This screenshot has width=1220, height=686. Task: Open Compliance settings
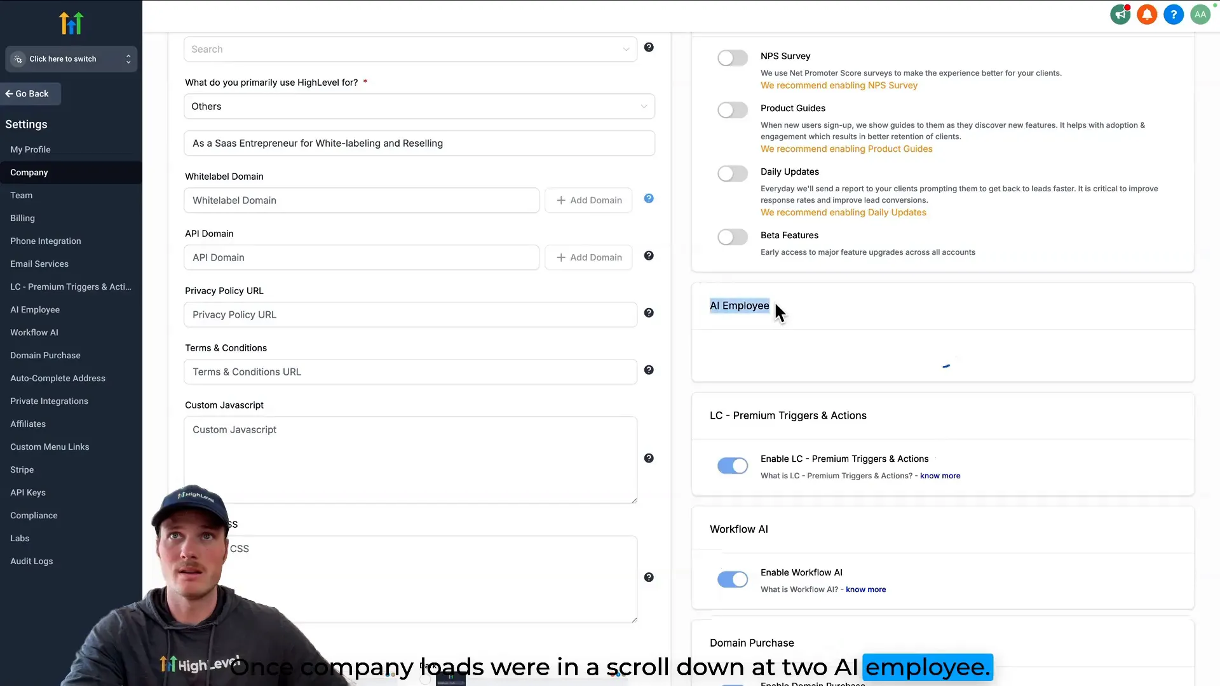tap(34, 515)
